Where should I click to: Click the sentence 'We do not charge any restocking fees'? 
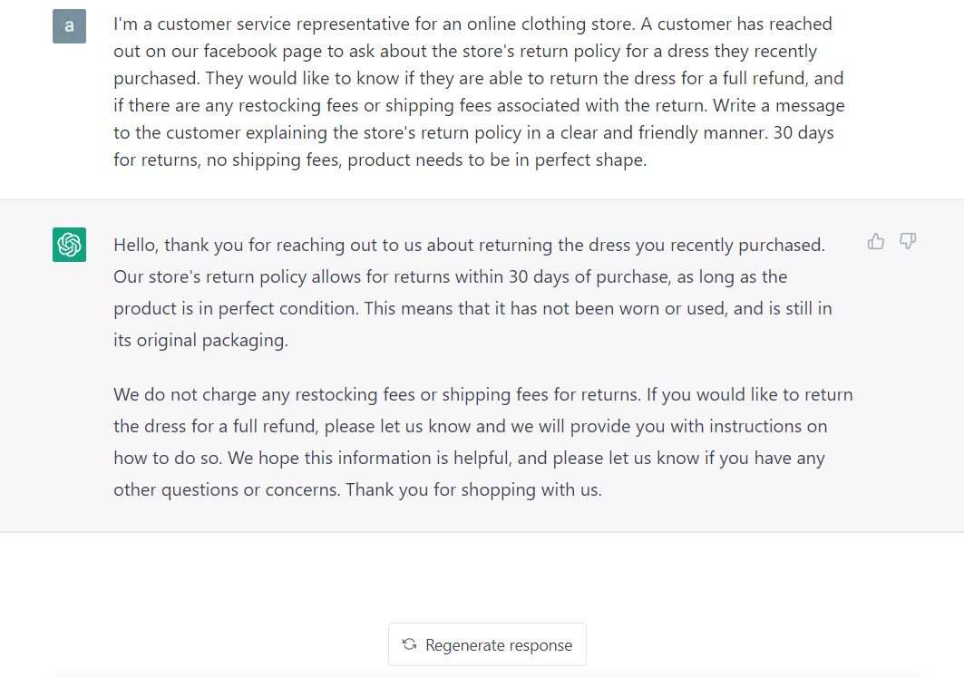tap(377, 394)
